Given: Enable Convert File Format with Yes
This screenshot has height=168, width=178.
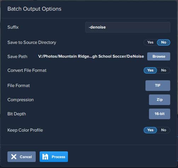Looking at the screenshot, I should click(x=150, y=70).
